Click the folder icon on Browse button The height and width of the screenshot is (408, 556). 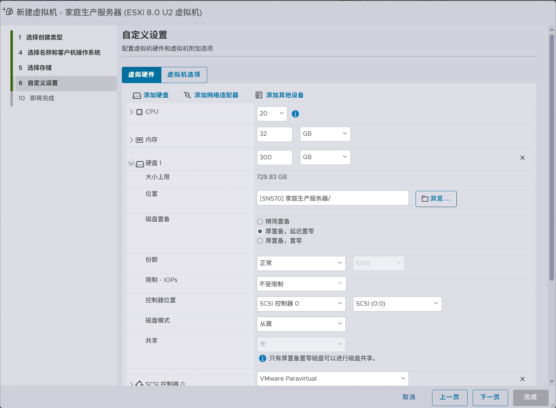(x=425, y=199)
